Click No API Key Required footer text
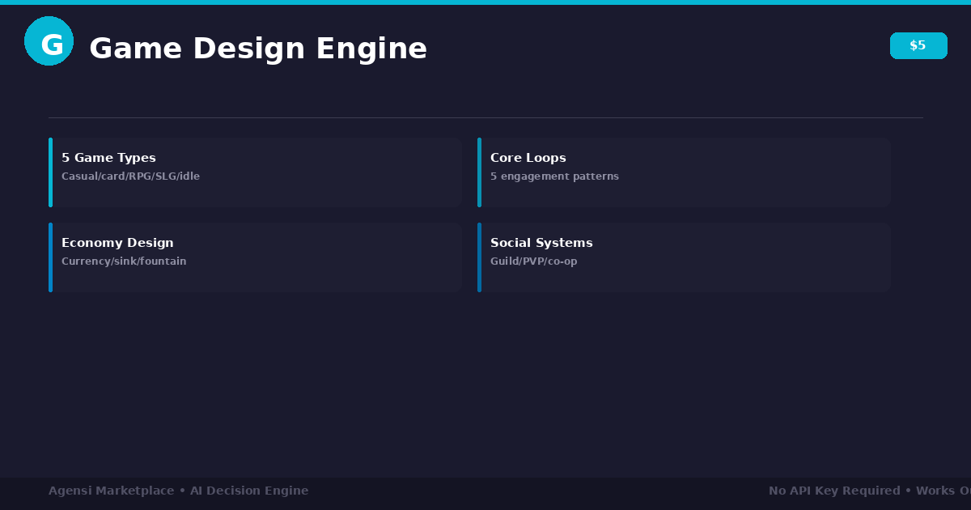 pyautogui.click(x=834, y=491)
